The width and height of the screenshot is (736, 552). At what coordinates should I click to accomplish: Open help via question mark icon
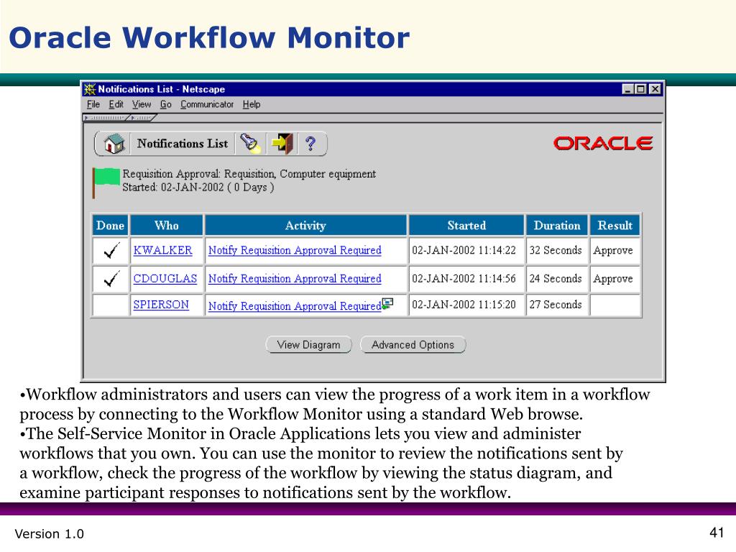click(x=310, y=143)
